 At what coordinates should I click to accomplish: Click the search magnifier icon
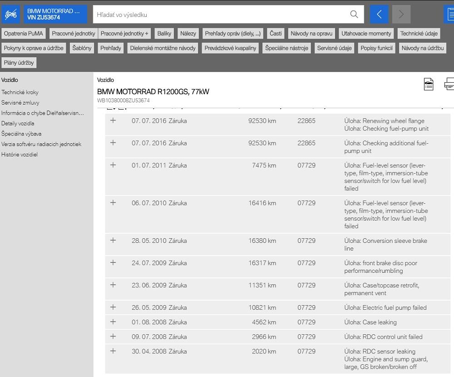354,15
